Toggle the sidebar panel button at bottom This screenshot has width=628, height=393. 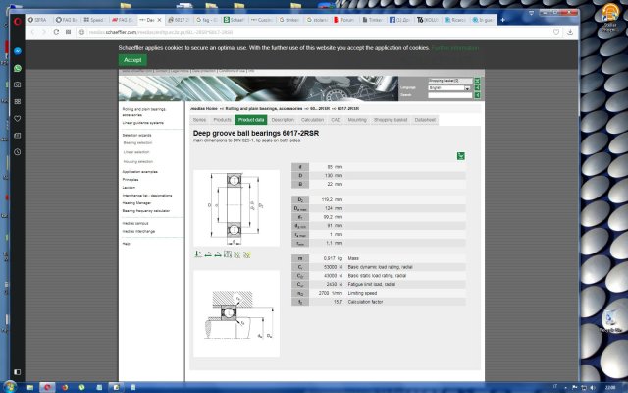coord(18,372)
